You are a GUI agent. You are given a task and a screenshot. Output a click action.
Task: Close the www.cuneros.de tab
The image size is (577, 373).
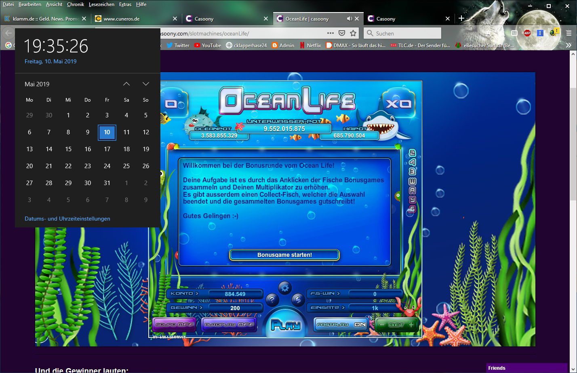tap(175, 19)
